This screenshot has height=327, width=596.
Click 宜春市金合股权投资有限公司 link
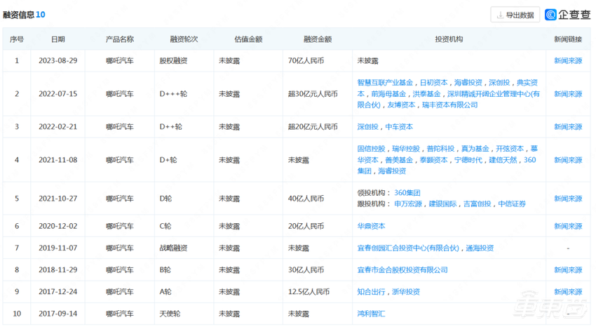(402, 270)
